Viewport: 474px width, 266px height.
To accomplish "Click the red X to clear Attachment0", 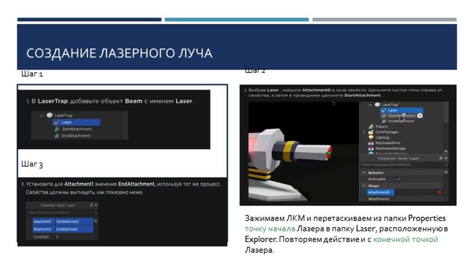I will (439, 192).
